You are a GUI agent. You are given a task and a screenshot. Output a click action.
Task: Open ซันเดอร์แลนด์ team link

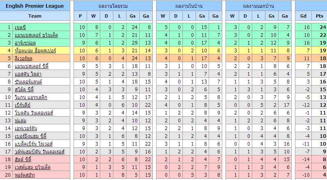tap(28, 81)
